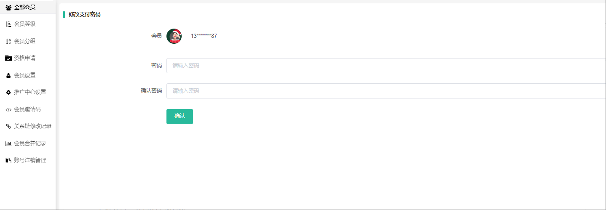The height and width of the screenshot is (210, 606).
Task: Click the 会员分组 A-Z sort icon
Action: (8, 41)
